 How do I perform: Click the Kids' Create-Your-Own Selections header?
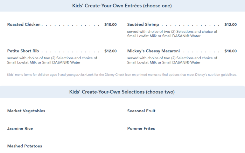tap(122, 92)
